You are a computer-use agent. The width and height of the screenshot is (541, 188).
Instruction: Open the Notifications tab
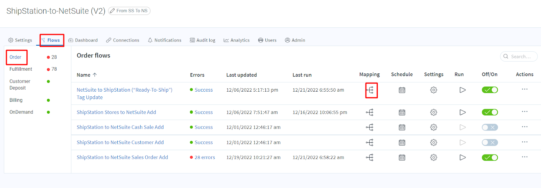pos(165,40)
